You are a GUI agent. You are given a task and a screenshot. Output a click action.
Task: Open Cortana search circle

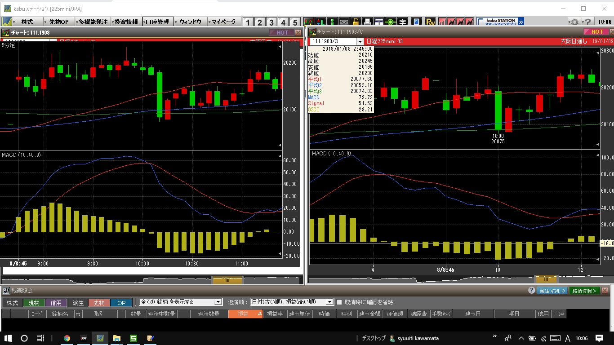[24, 338]
